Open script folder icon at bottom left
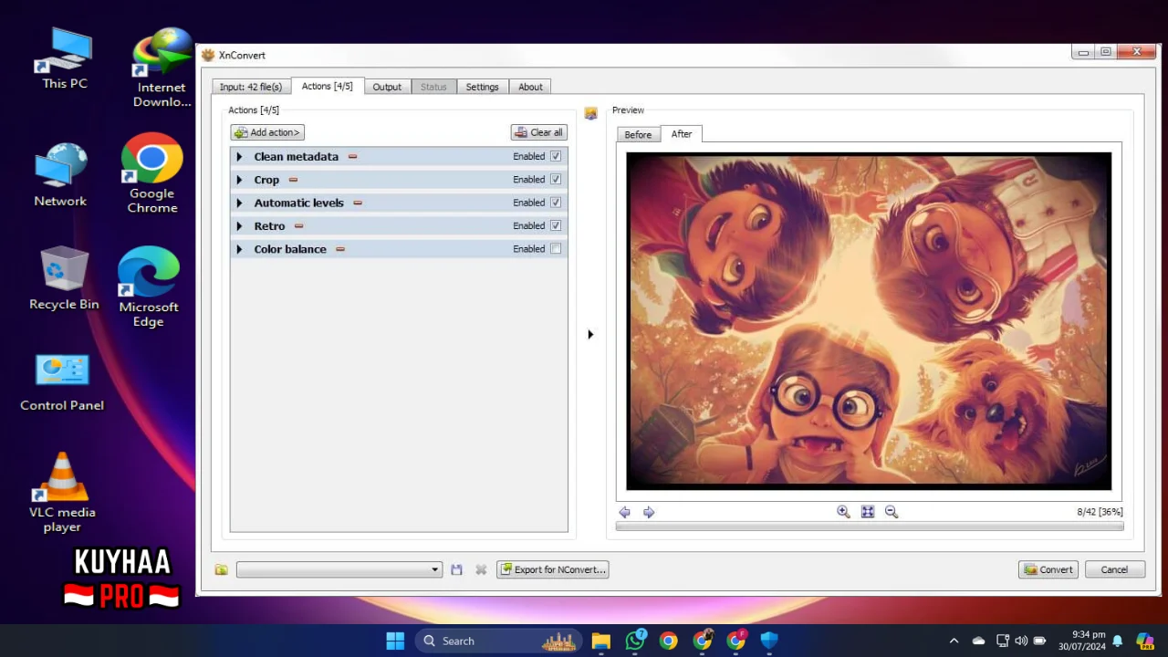The height and width of the screenshot is (657, 1168). [x=221, y=569]
